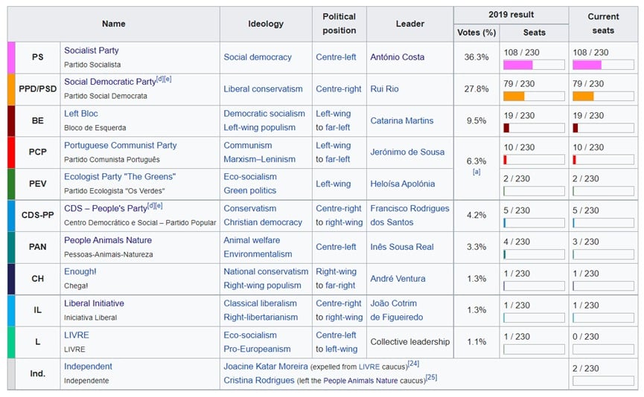Open the Right-wing populism link

(262, 285)
